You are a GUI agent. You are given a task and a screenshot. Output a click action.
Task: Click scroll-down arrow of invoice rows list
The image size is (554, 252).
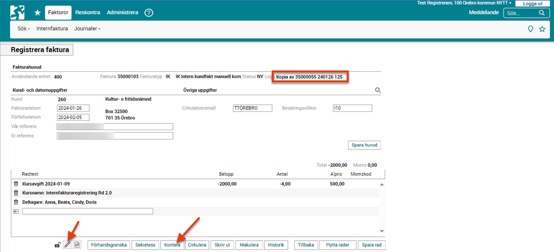[382, 231]
